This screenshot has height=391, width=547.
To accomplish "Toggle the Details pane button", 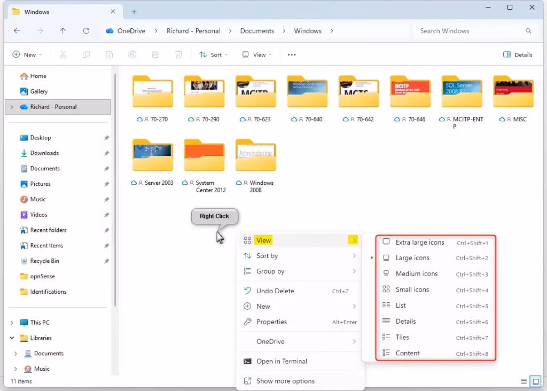I will (518, 55).
